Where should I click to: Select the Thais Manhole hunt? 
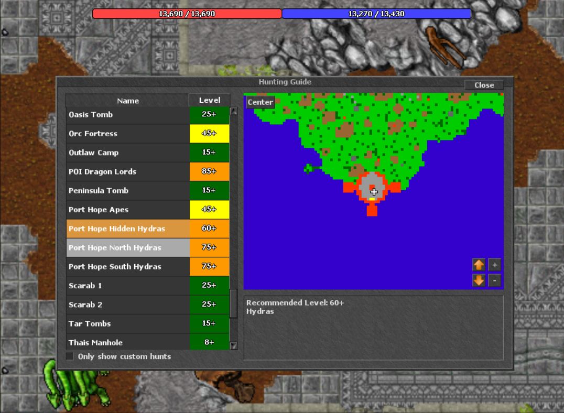(148, 342)
